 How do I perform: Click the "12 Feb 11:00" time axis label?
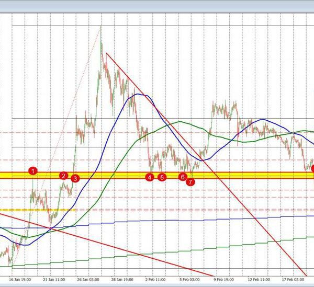click(x=259, y=279)
